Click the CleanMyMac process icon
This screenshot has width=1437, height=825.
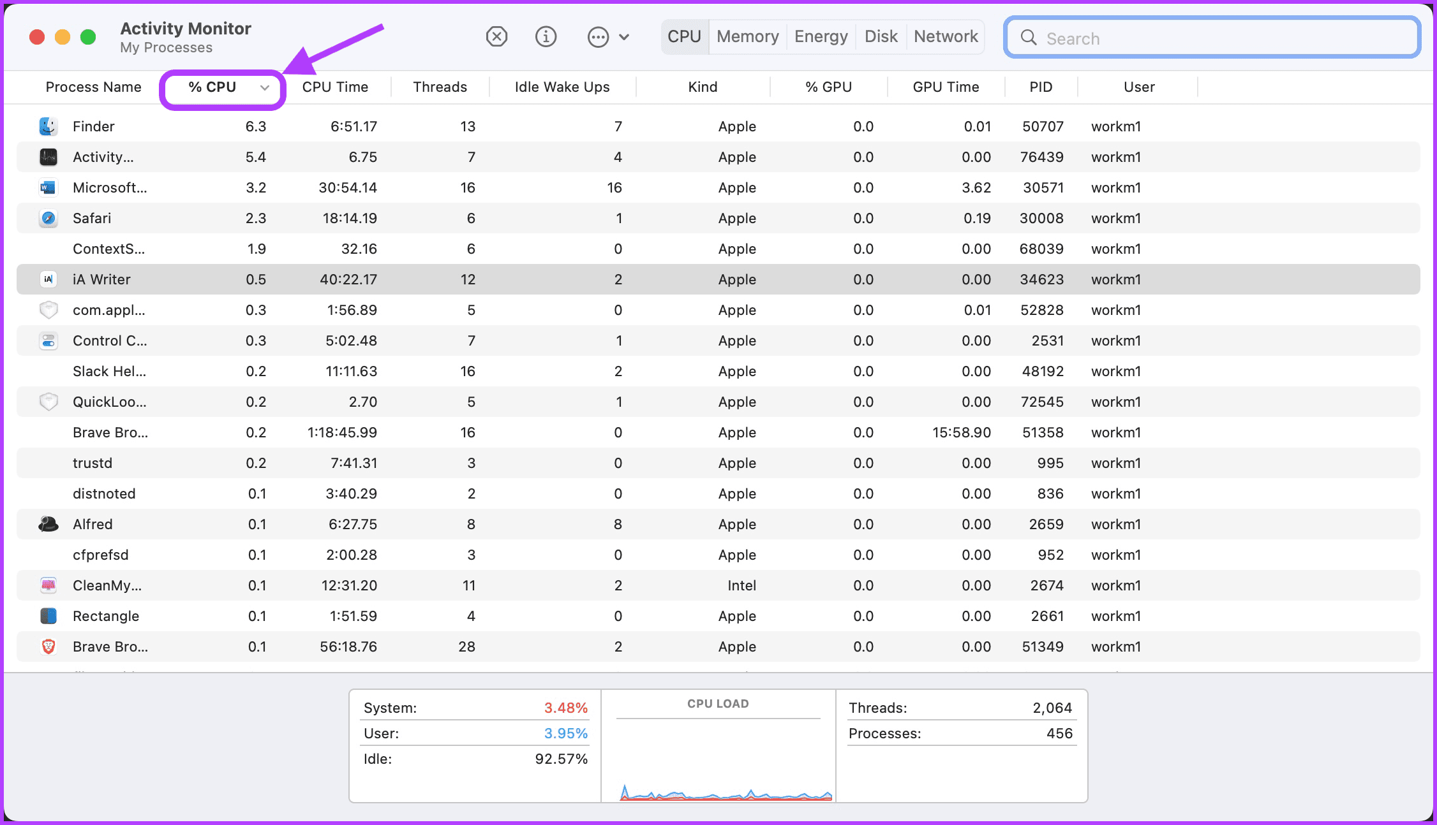(x=48, y=585)
